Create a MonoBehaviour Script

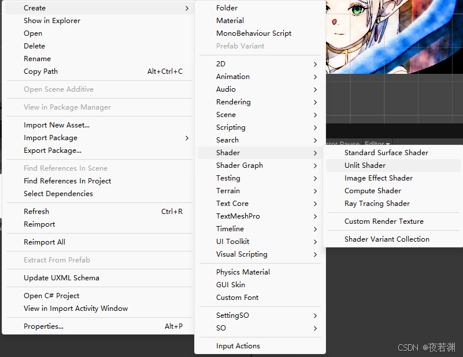click(x=260, y=33)
